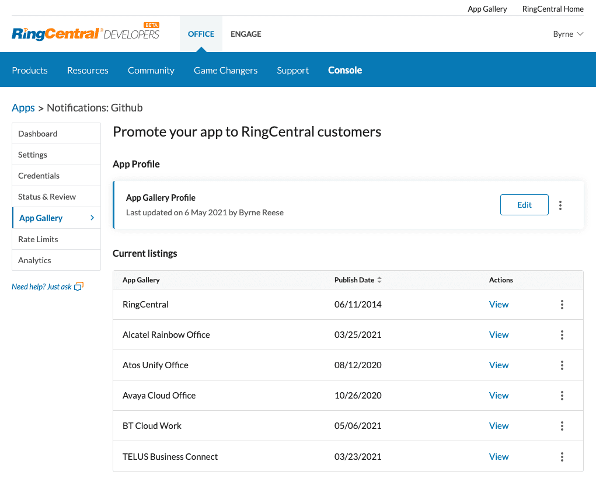596x482 pixels.
Task: Open the Console navigation item
Action: [x=345, y=69]
